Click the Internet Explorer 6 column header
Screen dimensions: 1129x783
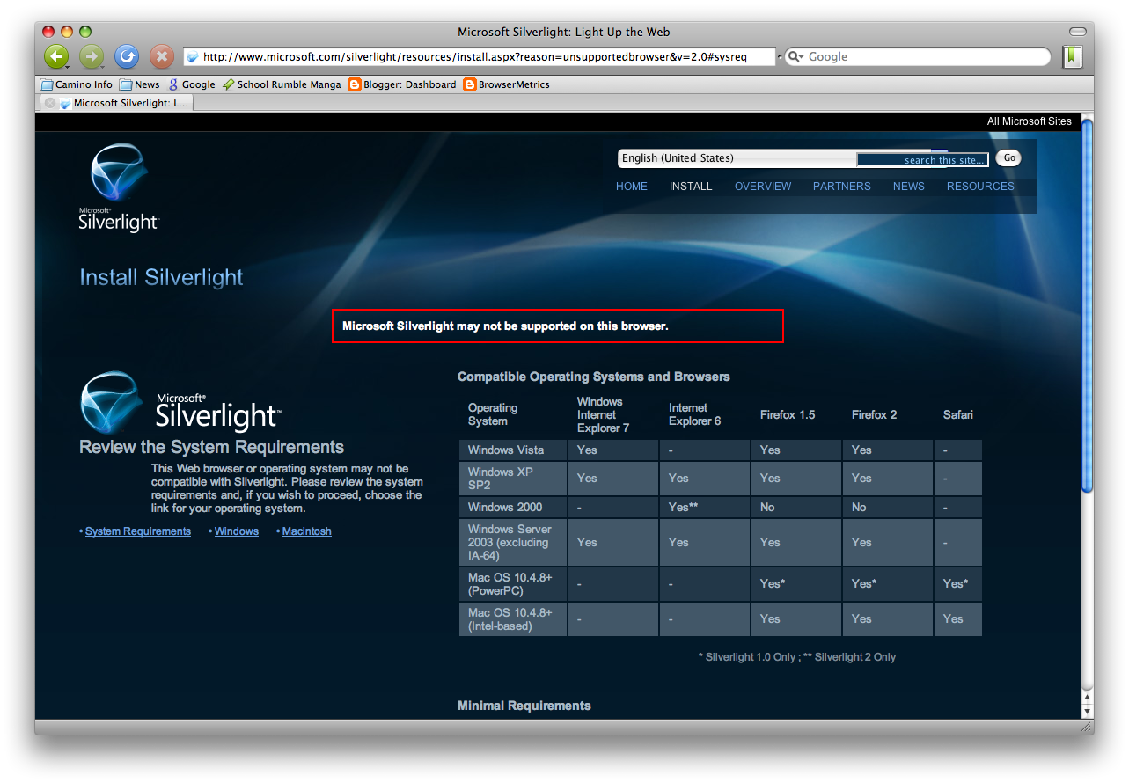tap(695, 414)
